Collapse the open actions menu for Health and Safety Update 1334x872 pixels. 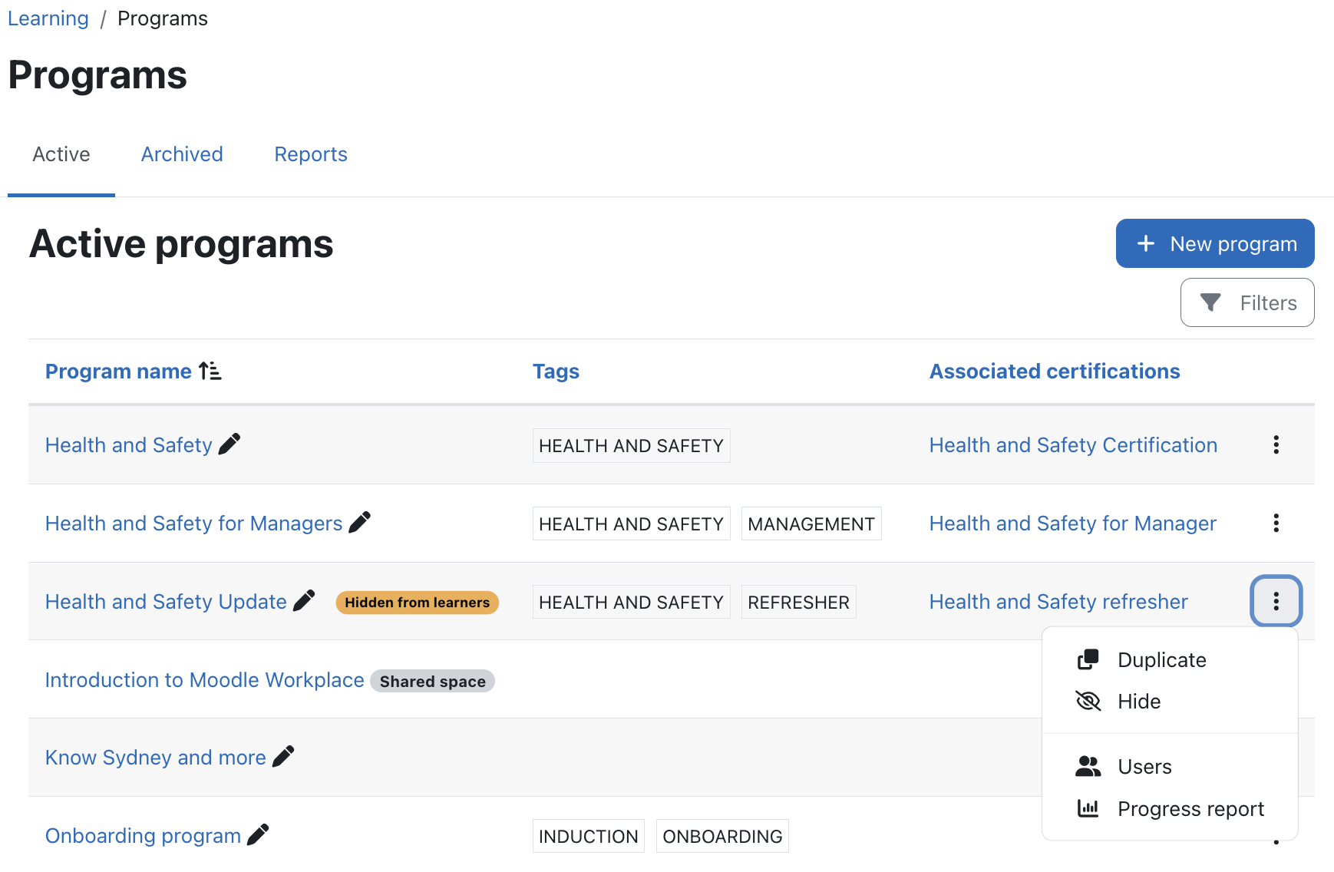point(1276,601)
